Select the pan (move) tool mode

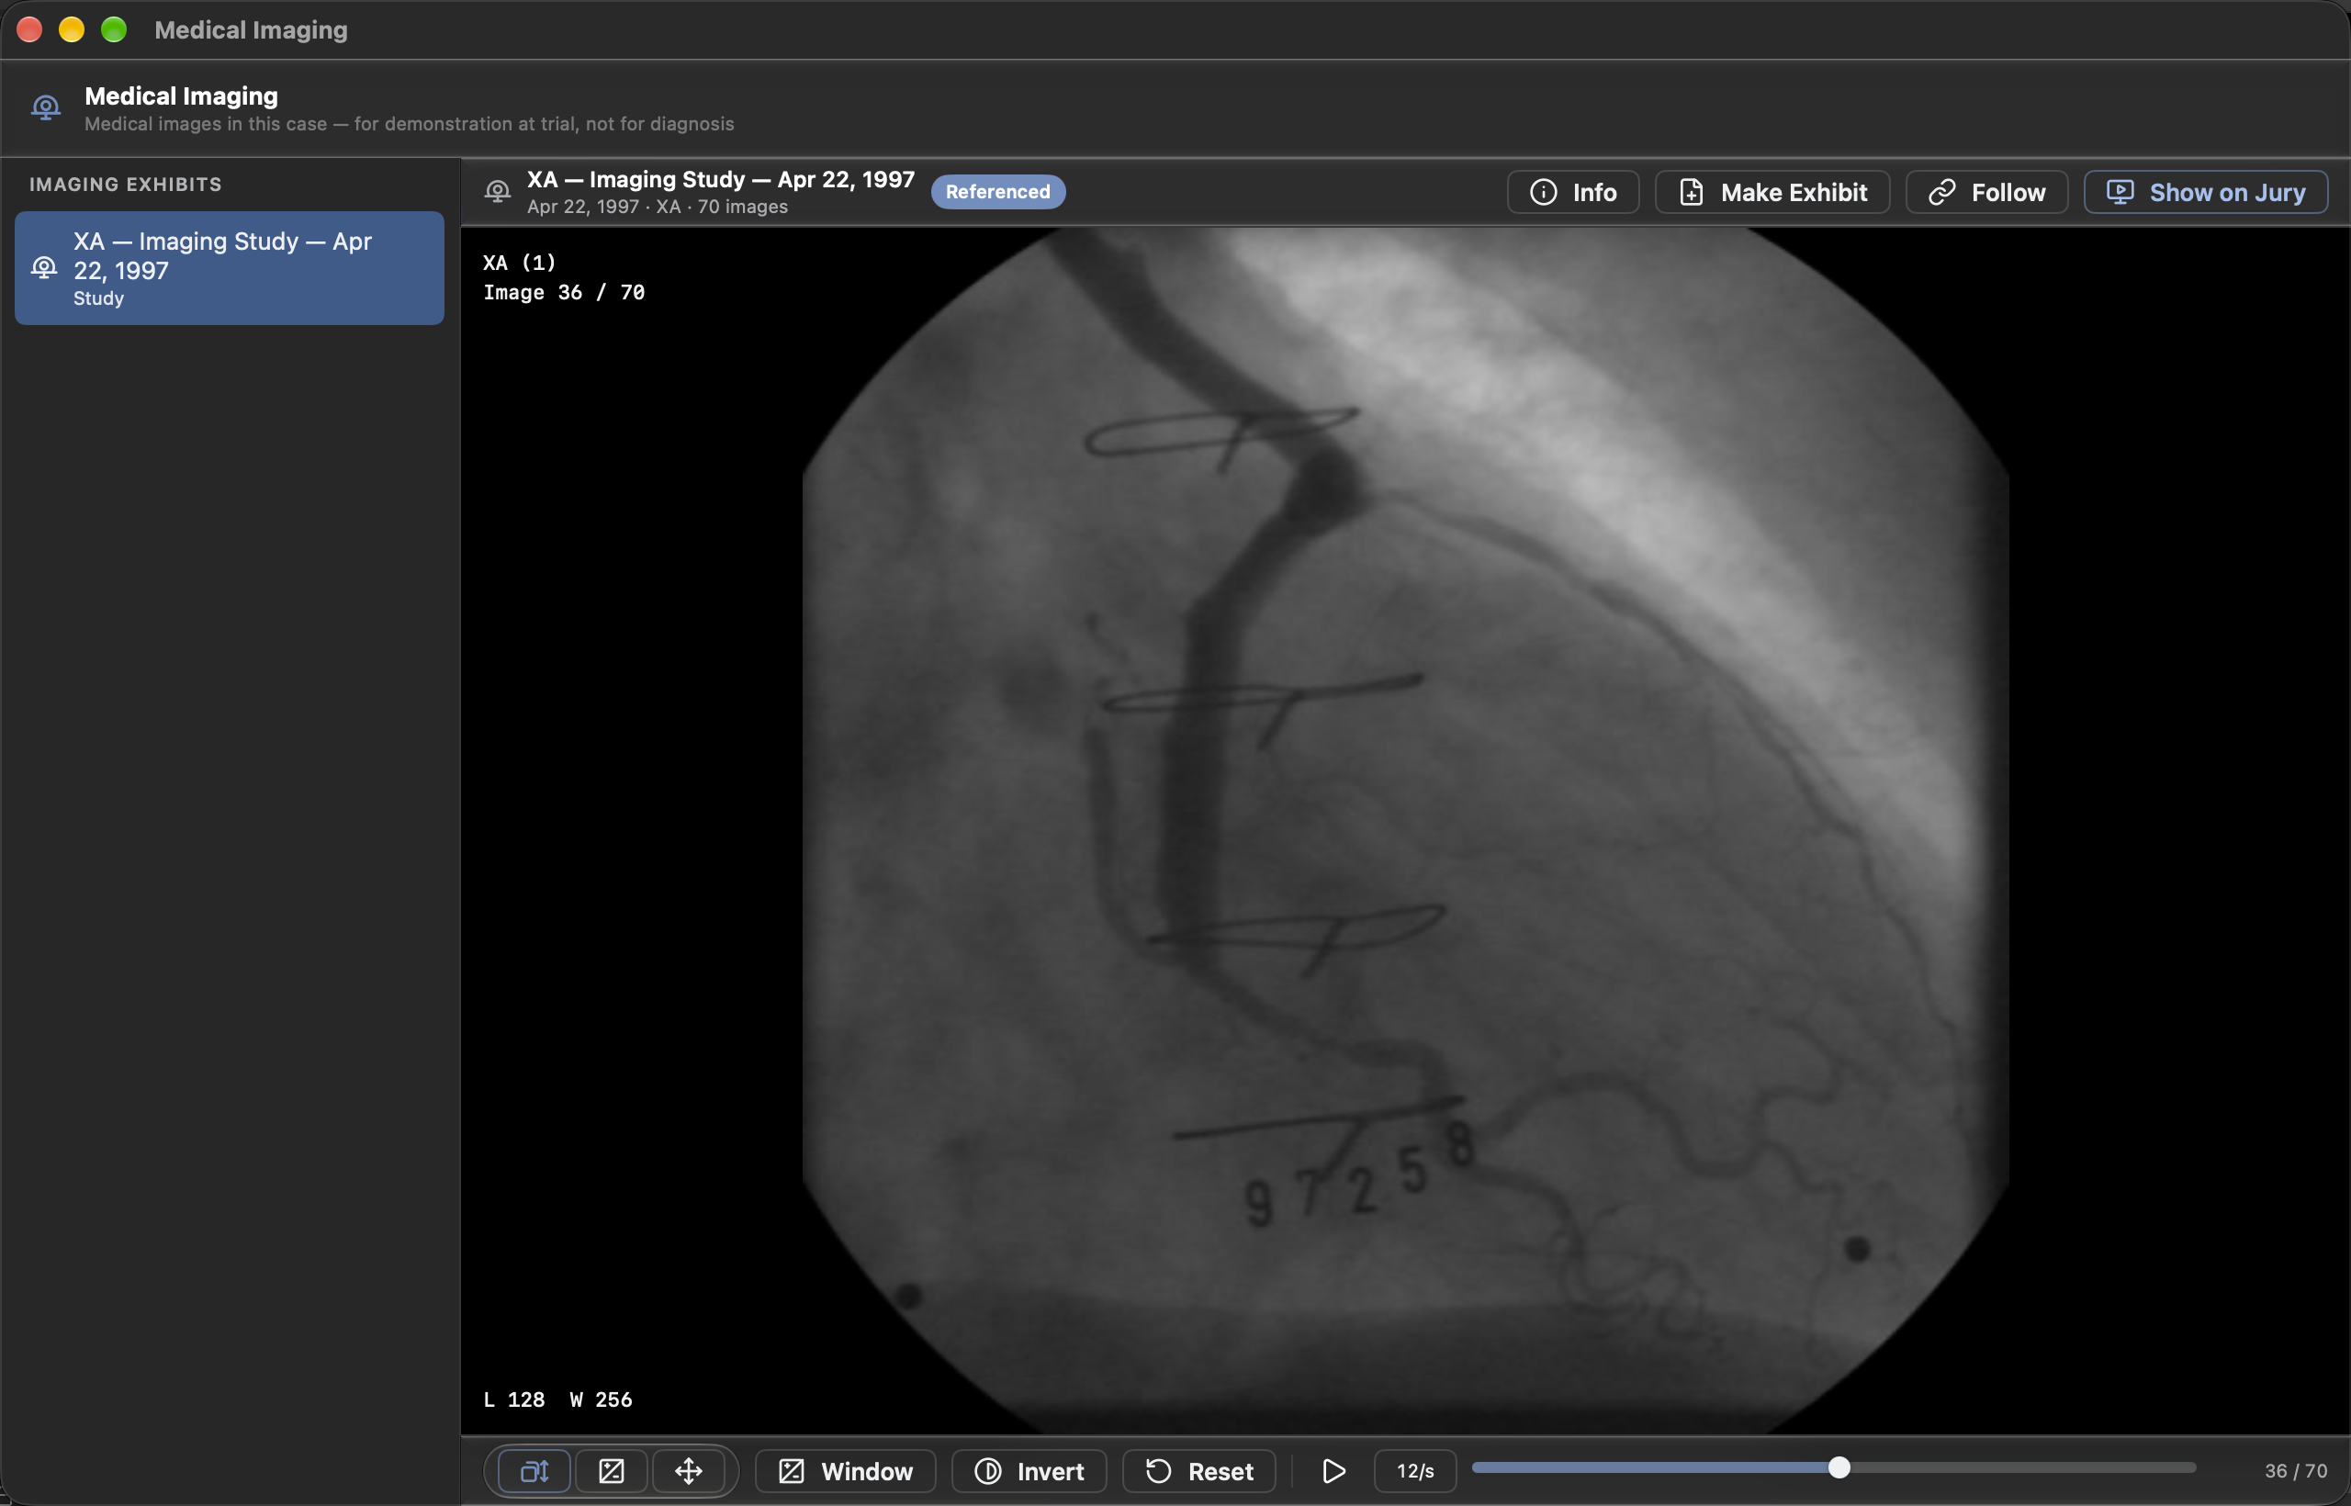click(689, 1471)
